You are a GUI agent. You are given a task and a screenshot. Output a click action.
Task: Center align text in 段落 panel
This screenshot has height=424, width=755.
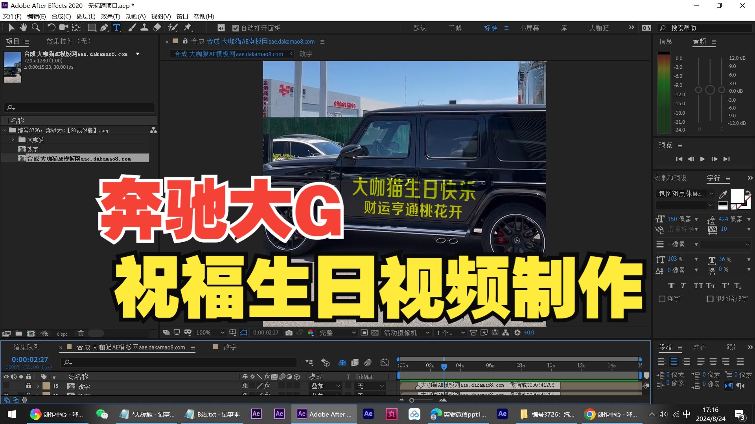(x=674, y=362)
